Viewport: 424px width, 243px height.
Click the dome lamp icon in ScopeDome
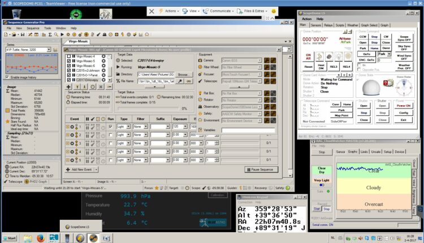(x=338, y=56)
